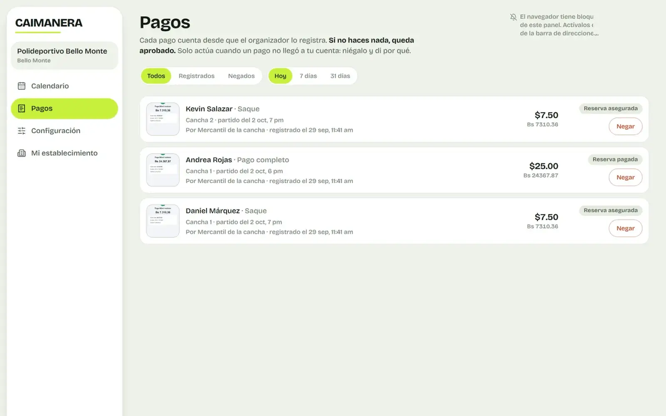
Task: Click Daniel Márquez's $7.50 amount
Action: [546, 217]
